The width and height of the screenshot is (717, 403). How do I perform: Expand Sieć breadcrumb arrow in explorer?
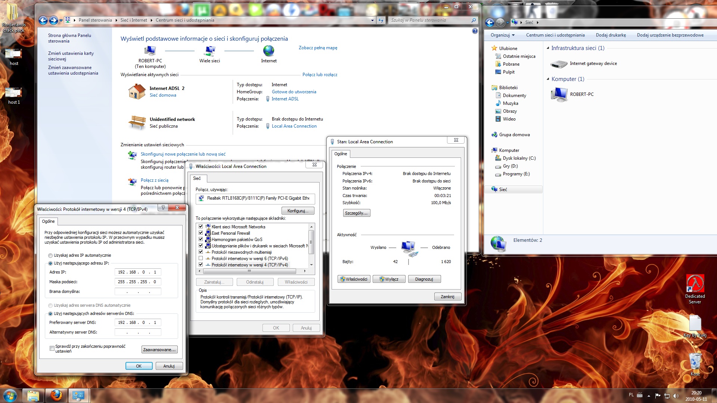coord(537,23)
